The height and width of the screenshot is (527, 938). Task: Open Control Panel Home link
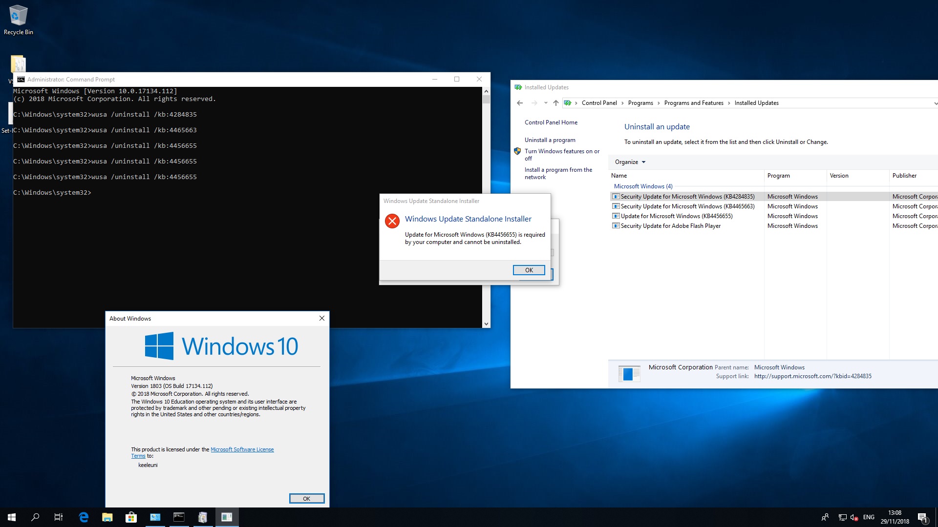[x=551, y=122]
